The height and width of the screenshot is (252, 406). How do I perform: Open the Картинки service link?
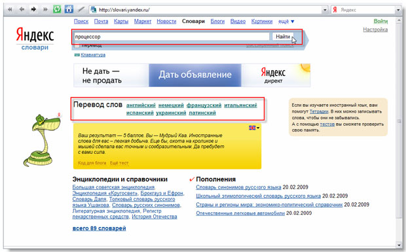tap(262, 22)
